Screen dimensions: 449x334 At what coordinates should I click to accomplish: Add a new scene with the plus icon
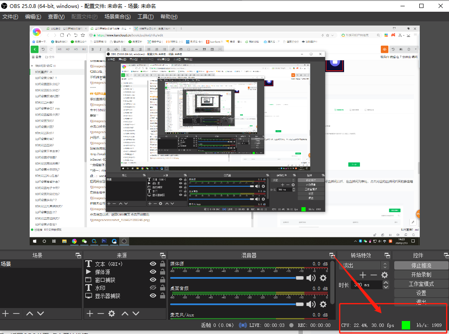pyautogui.click(x=5, y=313)
